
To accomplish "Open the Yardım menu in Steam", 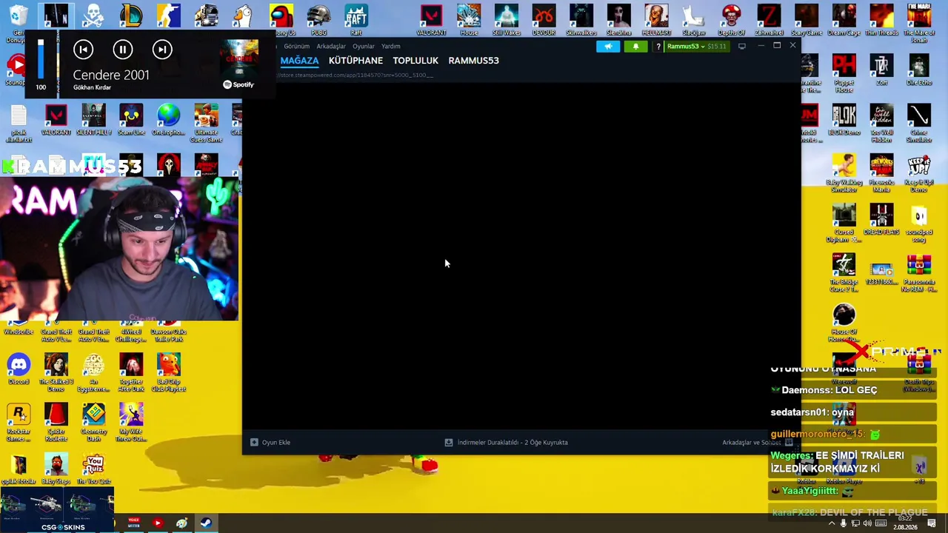I will pyautogui.click(x=391, y=46).
